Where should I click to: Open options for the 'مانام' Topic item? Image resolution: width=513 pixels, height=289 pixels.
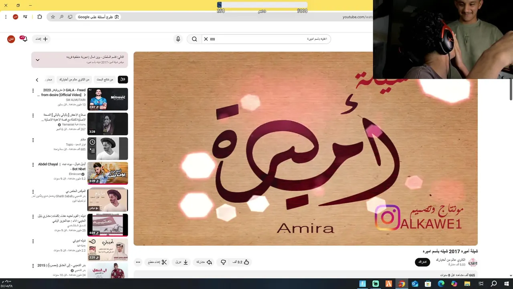pyautogui.click(x=33, y=140)
